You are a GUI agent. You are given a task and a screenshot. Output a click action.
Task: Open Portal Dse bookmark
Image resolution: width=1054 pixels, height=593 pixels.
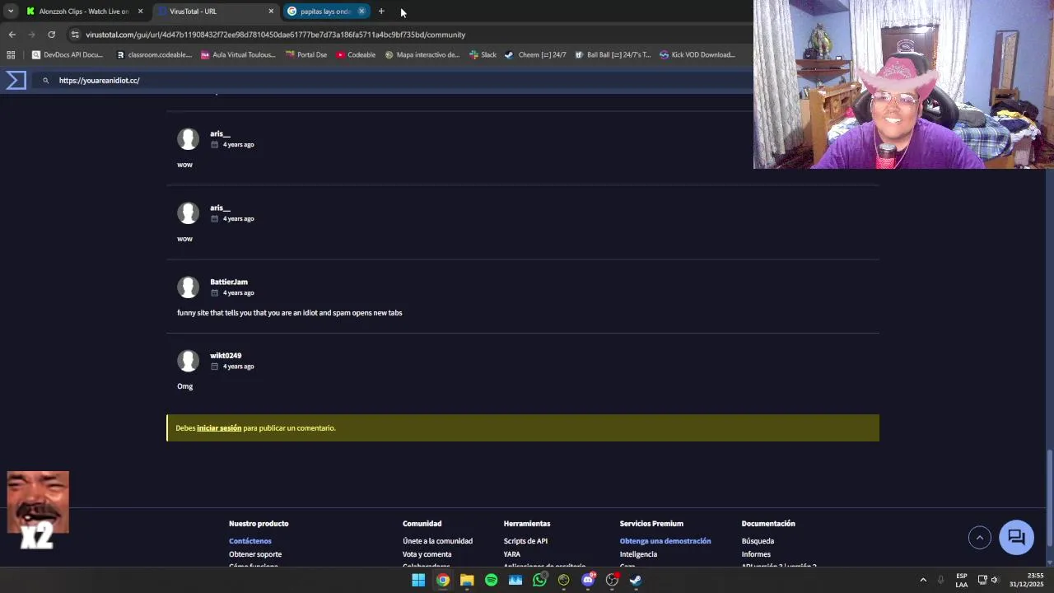(306, 55)
